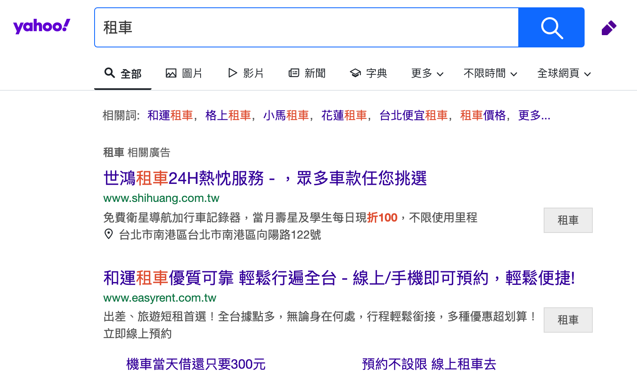Open the 全球網頁 region dropdown
Screen dimensions: 637x376
(x=564, y=74)
